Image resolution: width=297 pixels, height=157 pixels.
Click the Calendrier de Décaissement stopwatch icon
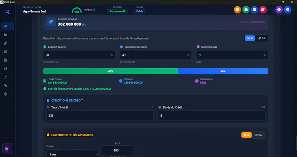[48, 135]
